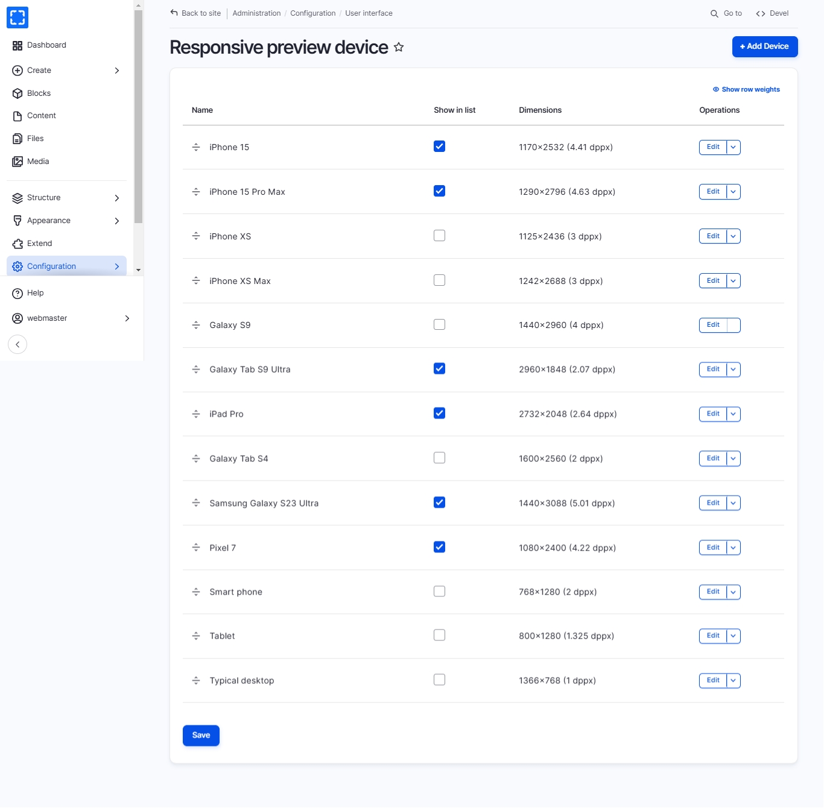Disable Show in list for Pixel 7

tap(439, 547)
